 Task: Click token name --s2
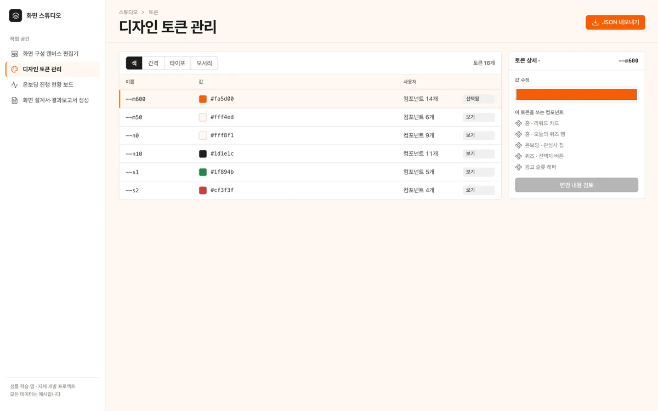click(132, 190)
